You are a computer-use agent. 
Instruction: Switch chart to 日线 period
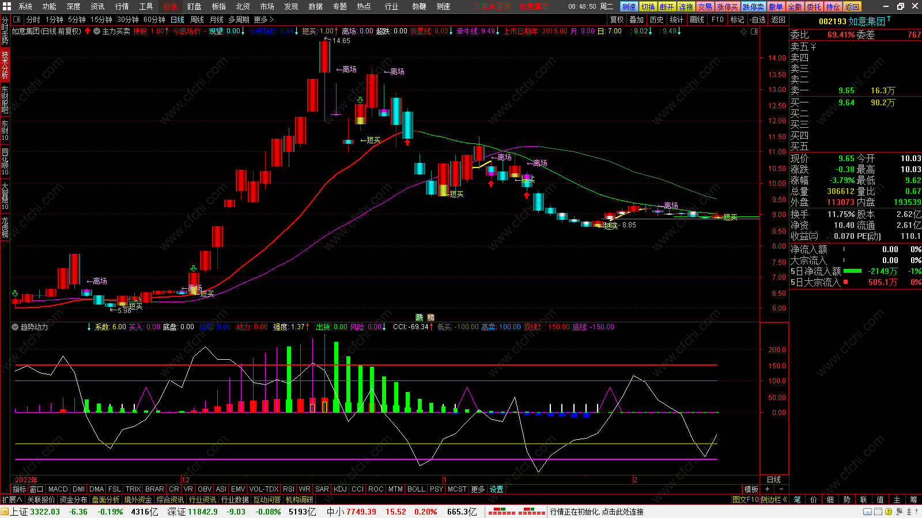click(177, 20)
